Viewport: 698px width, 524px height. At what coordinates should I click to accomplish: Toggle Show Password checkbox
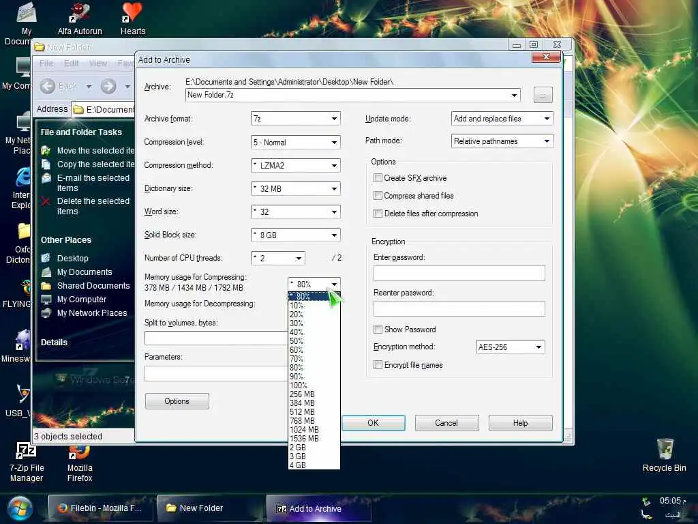pos(378,330)
